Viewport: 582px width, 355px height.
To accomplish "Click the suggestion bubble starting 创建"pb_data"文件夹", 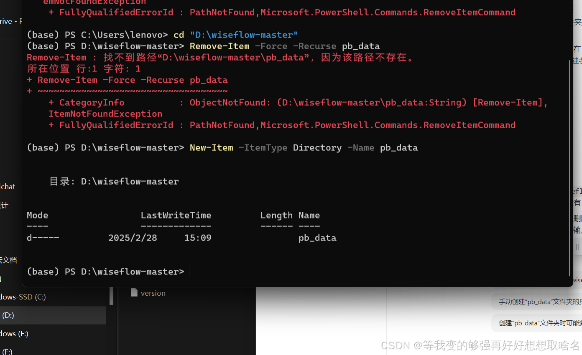I will 536,322.
